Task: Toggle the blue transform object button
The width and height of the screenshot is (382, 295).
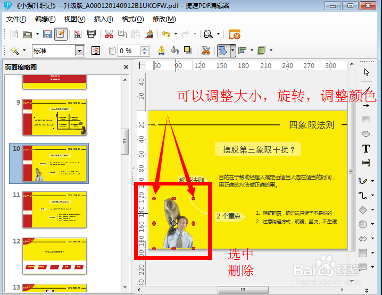Action: 223,50
